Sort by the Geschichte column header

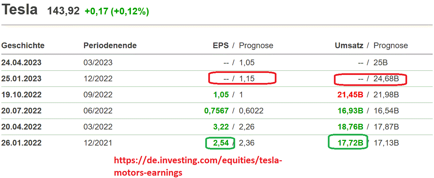(x=23, y=46)
